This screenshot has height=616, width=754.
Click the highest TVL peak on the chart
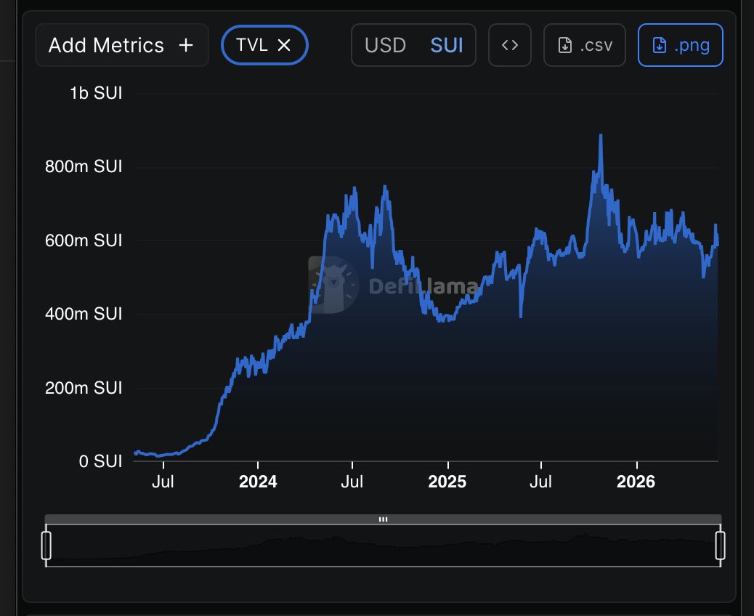coord(601,136)
